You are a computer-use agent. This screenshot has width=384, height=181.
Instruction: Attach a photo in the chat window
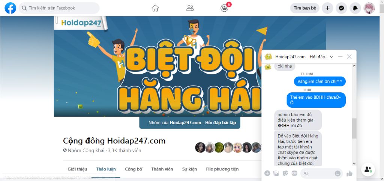click(276, 174)
